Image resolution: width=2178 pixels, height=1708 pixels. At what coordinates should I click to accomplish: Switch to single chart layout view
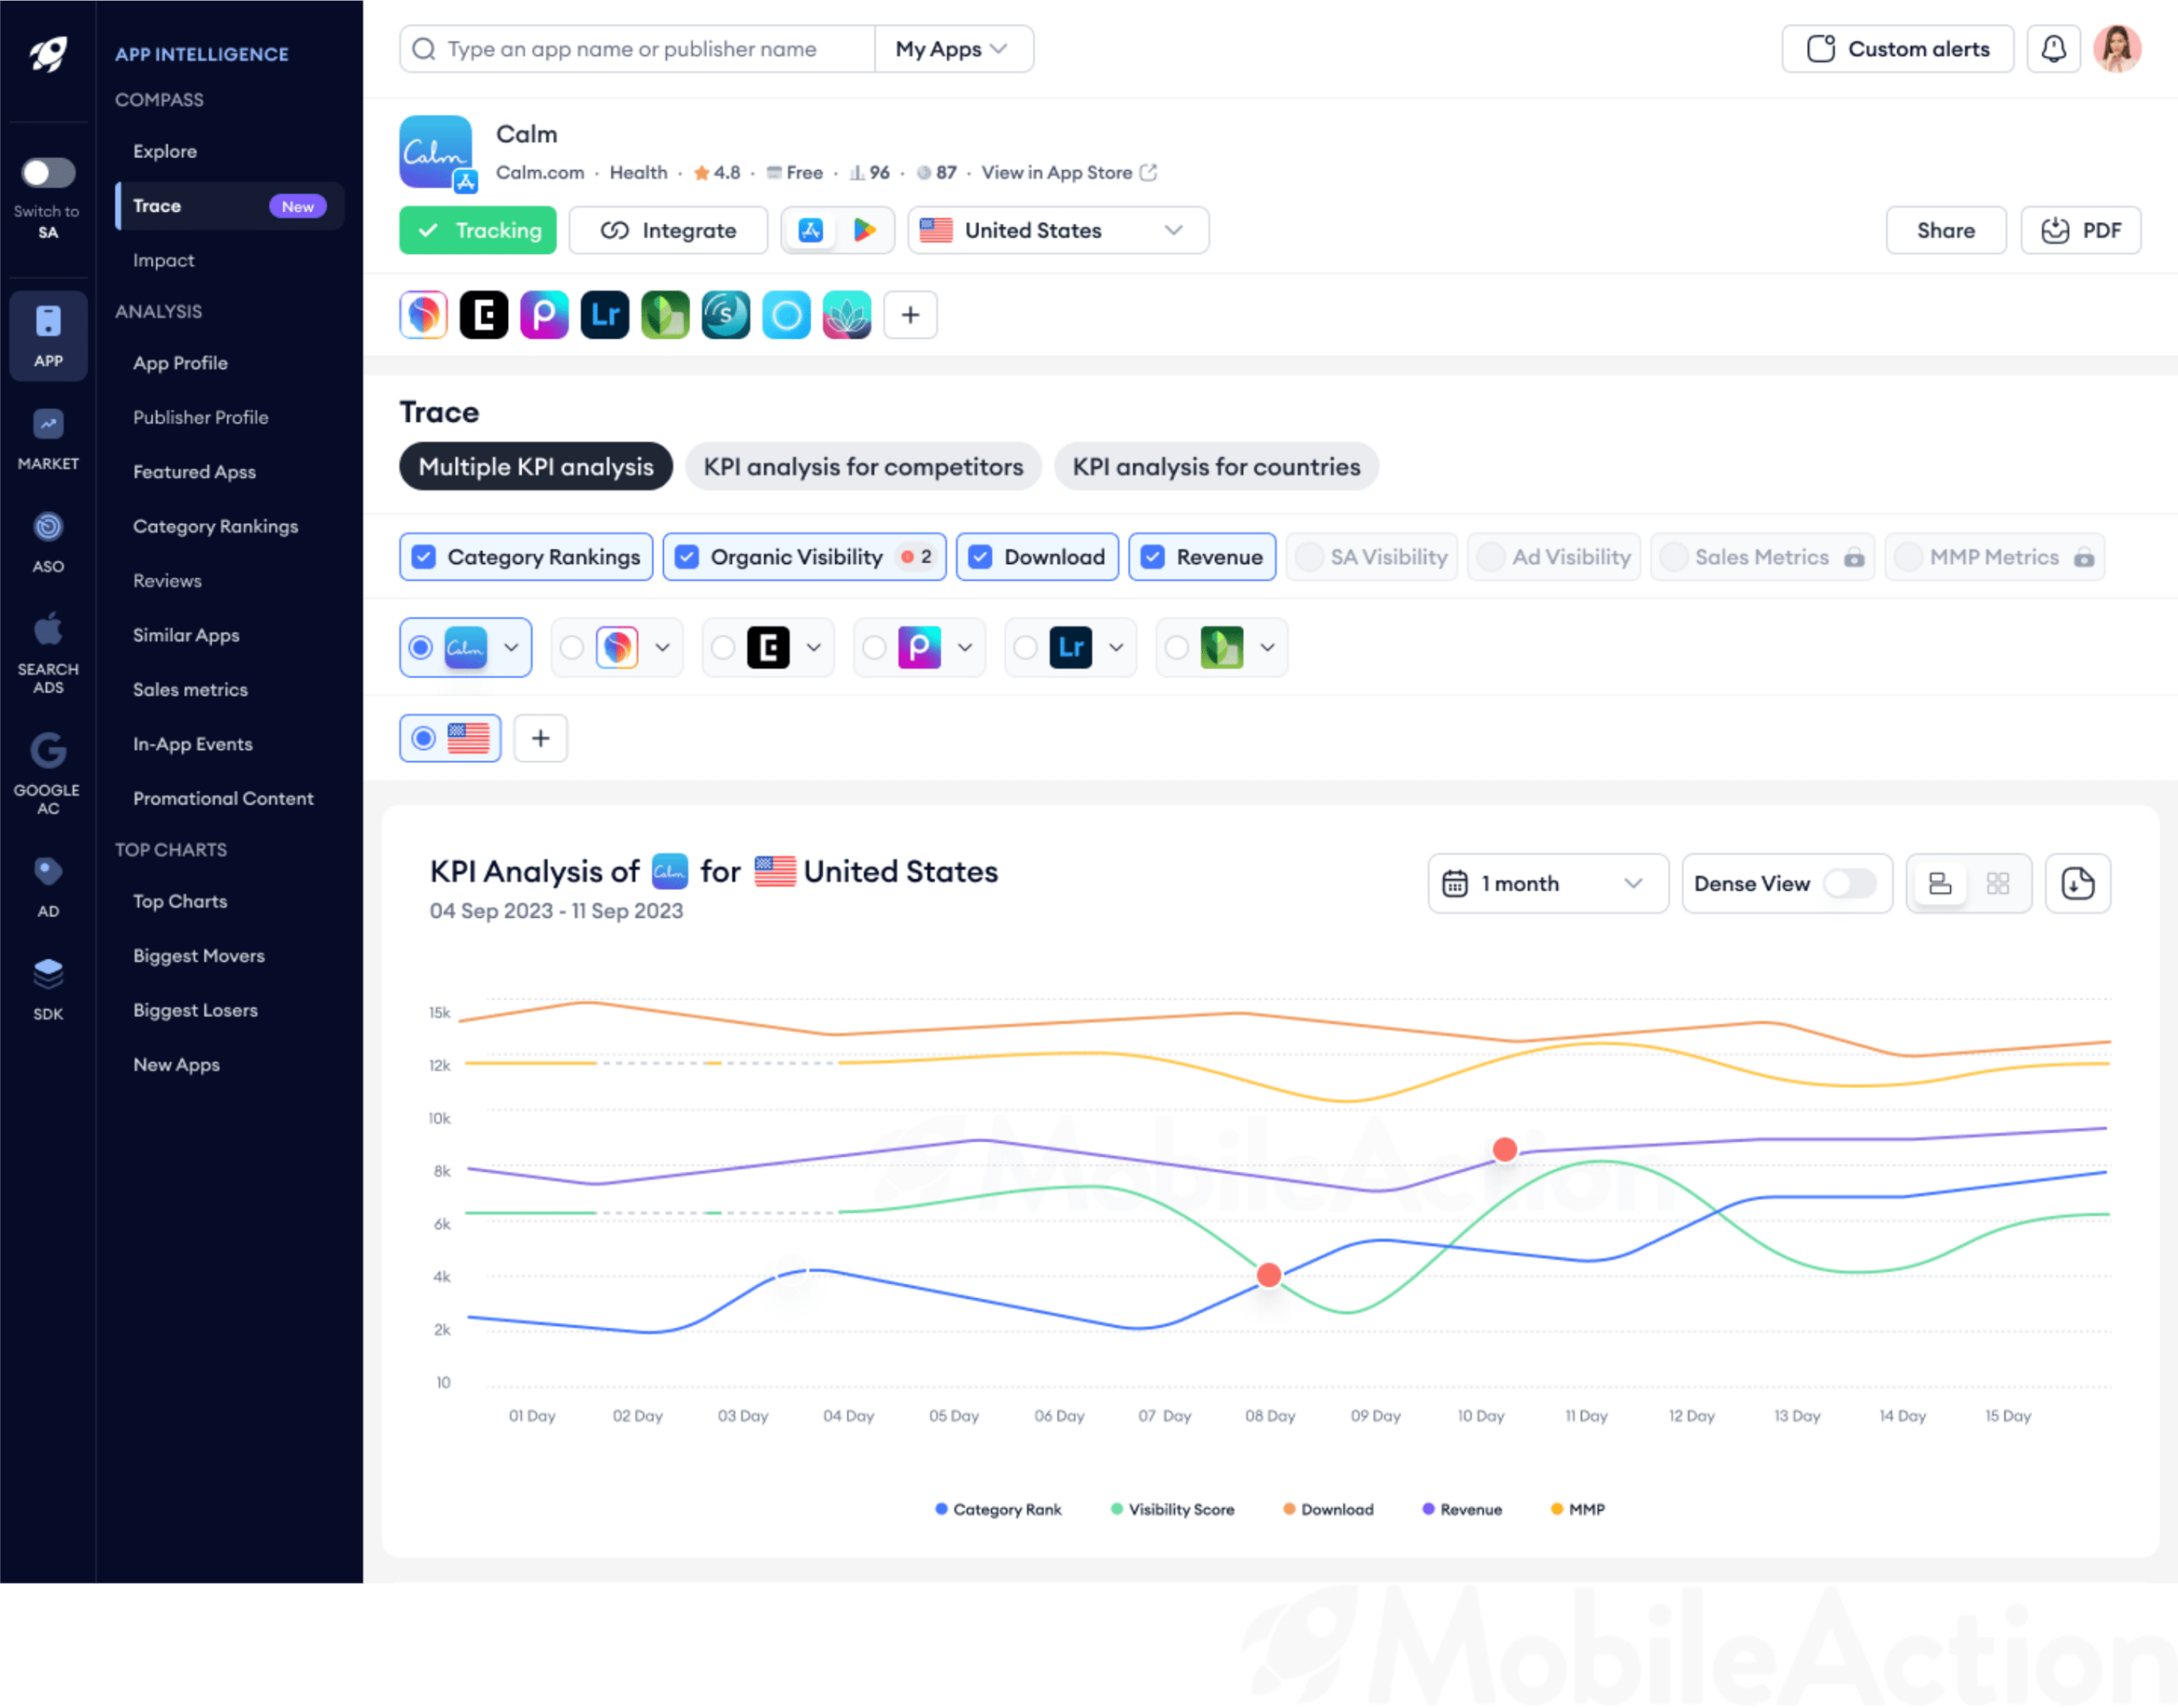pyautogui.click(x=1939, y=883)
